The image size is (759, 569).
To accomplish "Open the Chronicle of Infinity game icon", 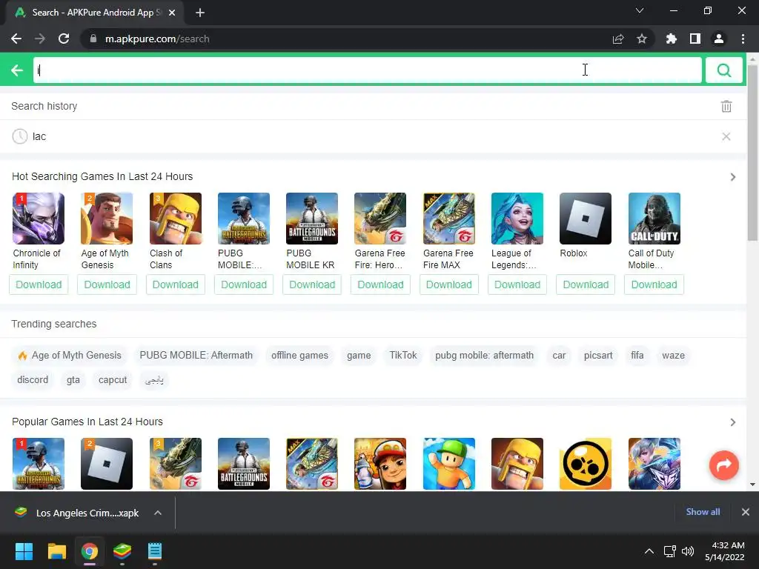I will [39, 219].
